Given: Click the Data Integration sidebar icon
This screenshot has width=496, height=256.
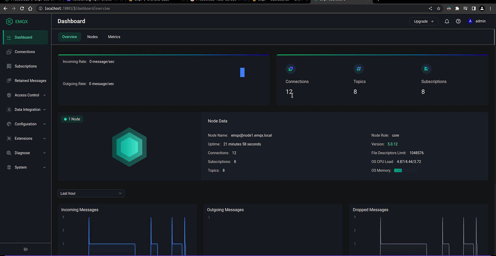Looking at the screenshot, I should coord(9,109).
